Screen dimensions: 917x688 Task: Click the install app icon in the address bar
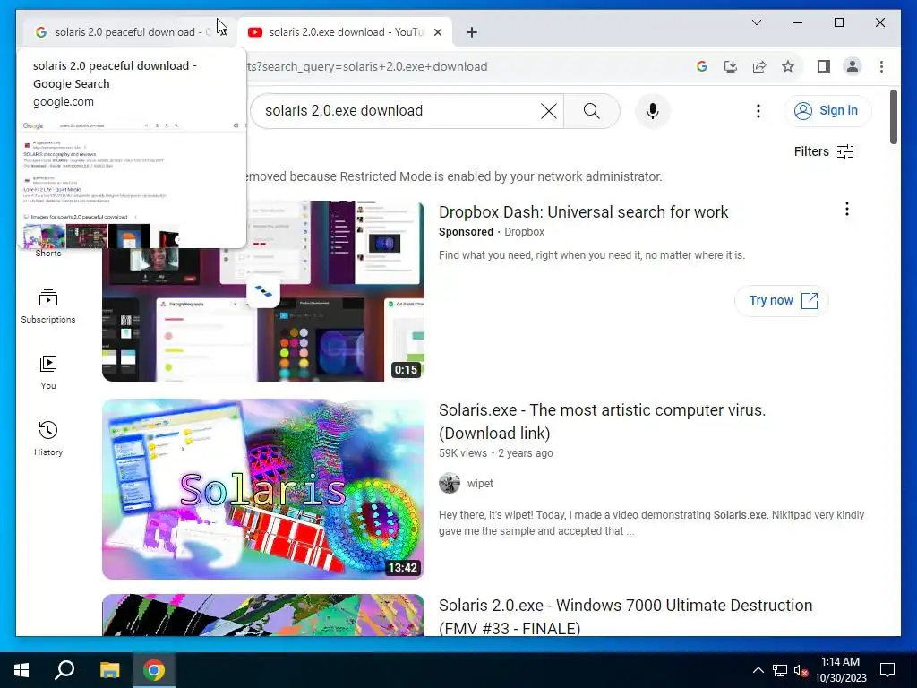tap(731, 66)
